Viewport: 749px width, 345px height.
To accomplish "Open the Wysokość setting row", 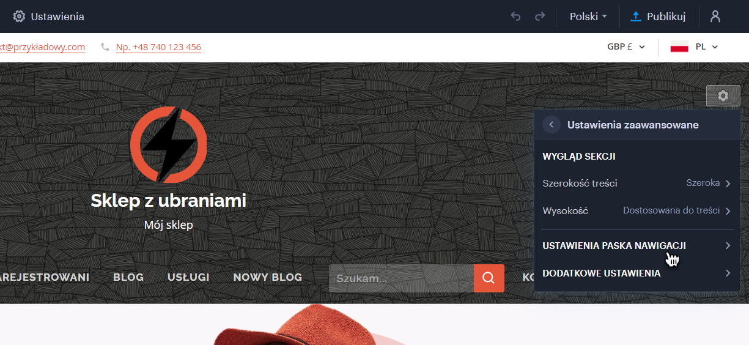I will click(x=636, y=210).
